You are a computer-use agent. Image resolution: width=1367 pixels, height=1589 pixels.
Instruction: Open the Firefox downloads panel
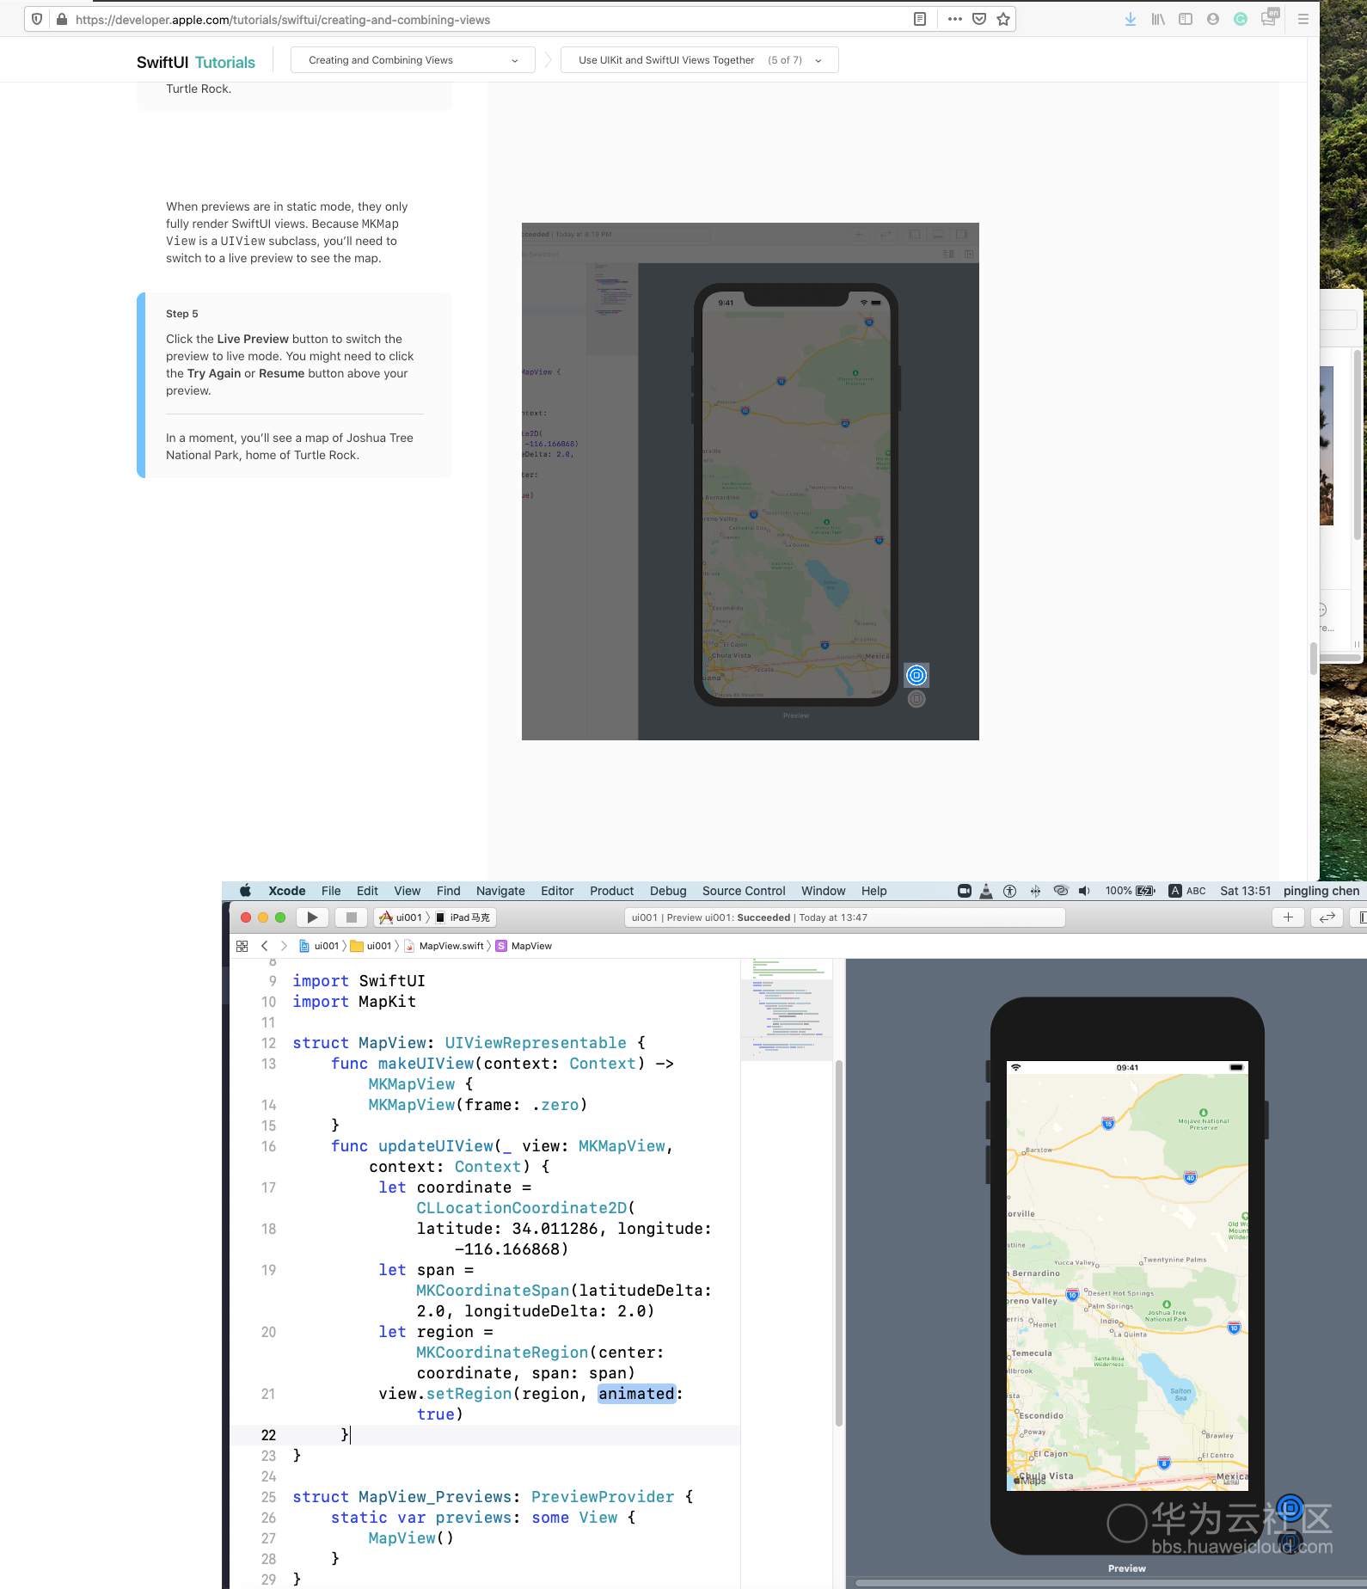click(x=1131, y=19)
